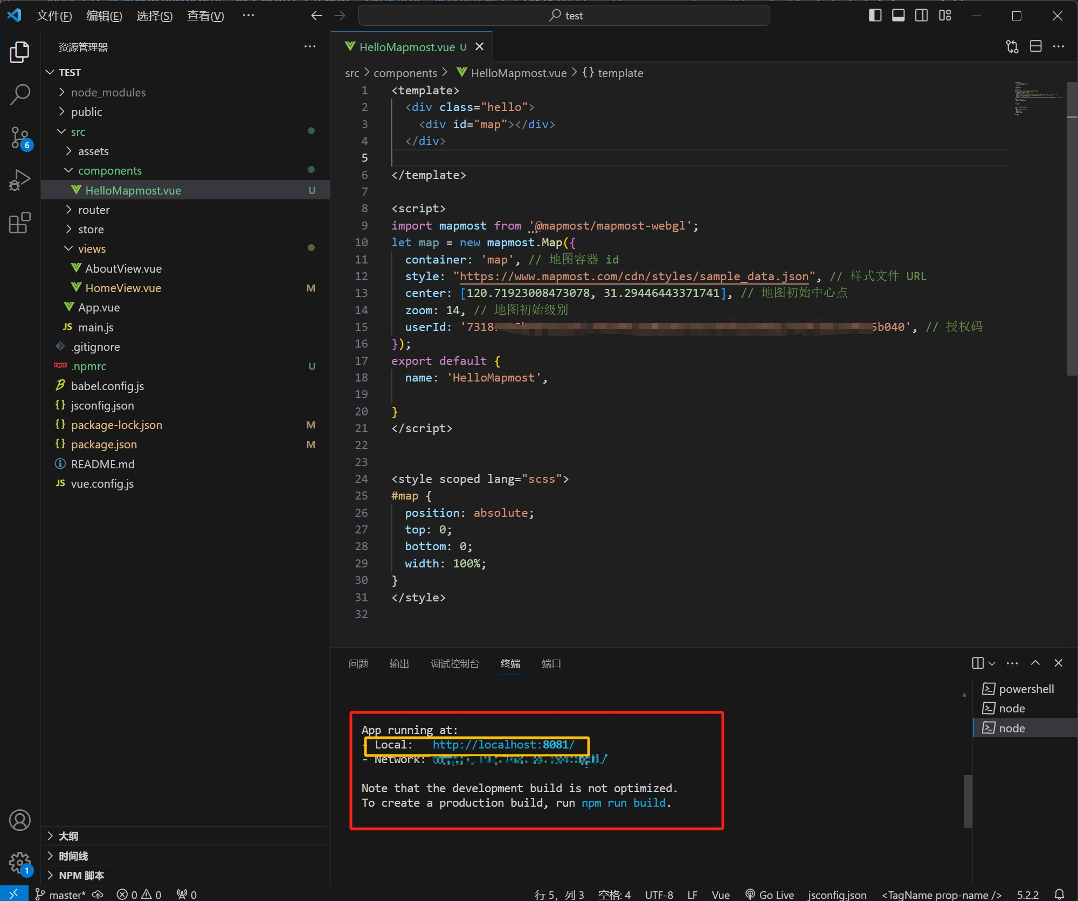The height and width of the screenshot is (901, 1078).
Task: Toggle the secondary sidebar layout icon
Action: [x=922, y=16]
